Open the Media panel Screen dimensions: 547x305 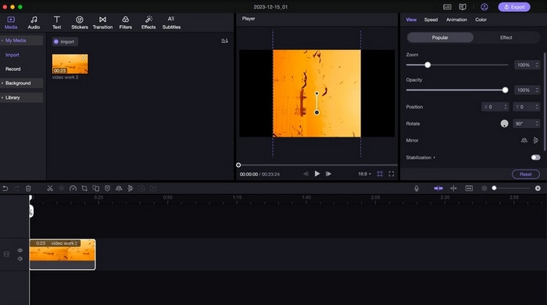pyautogui.click(x=11, y=23)
